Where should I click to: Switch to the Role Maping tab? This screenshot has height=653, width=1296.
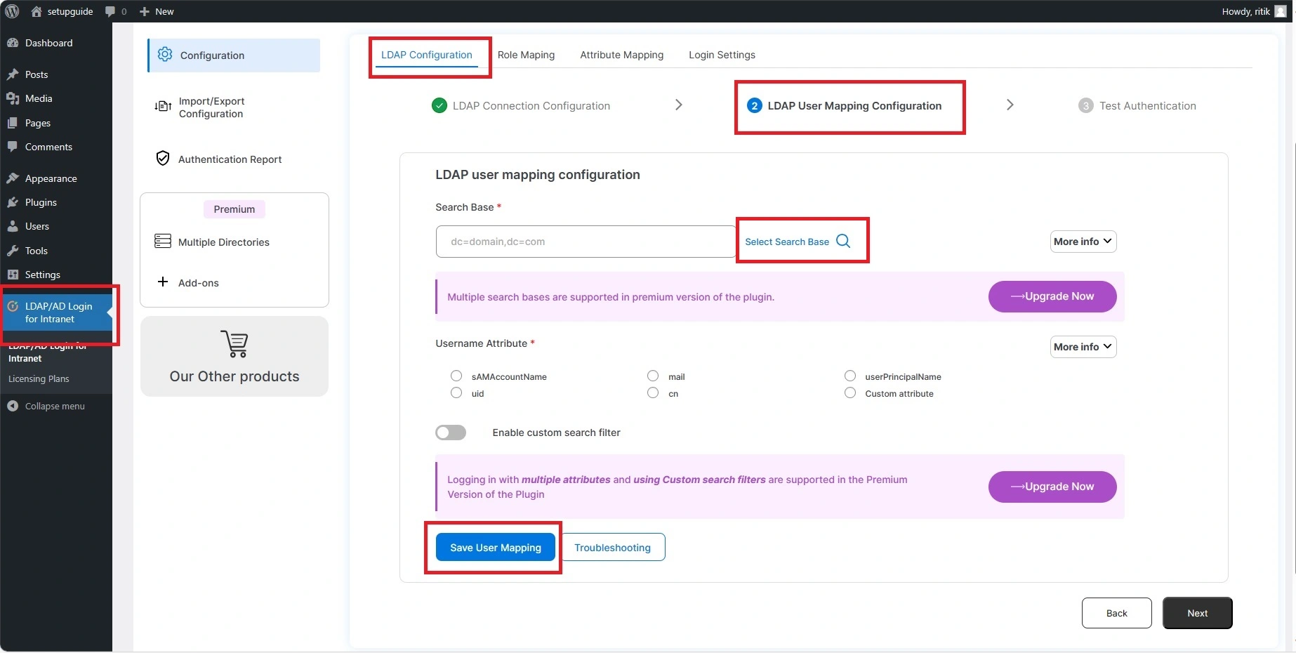[526, 55]
